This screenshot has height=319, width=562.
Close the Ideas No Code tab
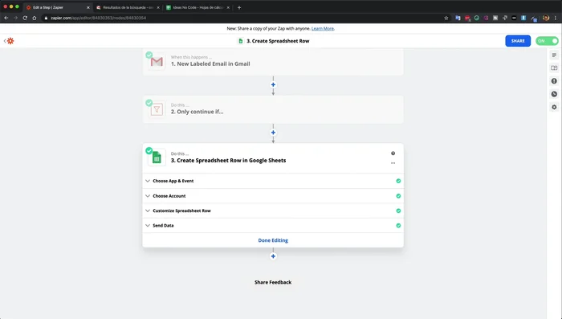228,7
